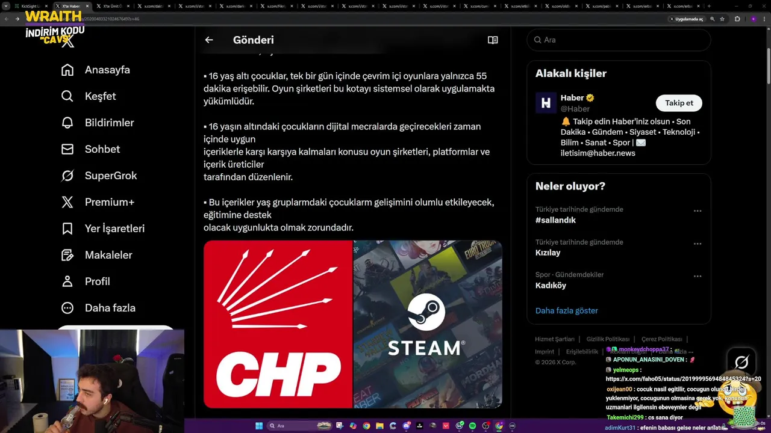Image resolution: width=771 pixels, height=433 pixels.
Task: Click the bookmark icon beside Yer İşaretleri
Action: click(67, 229)
